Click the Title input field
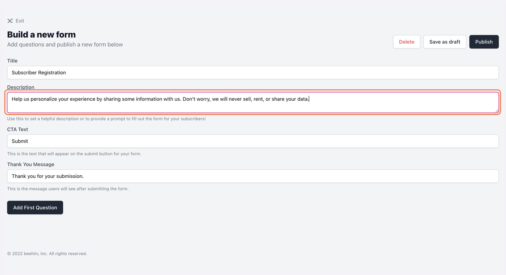Viewport: 506px width, 275px height. click(253, 72)
